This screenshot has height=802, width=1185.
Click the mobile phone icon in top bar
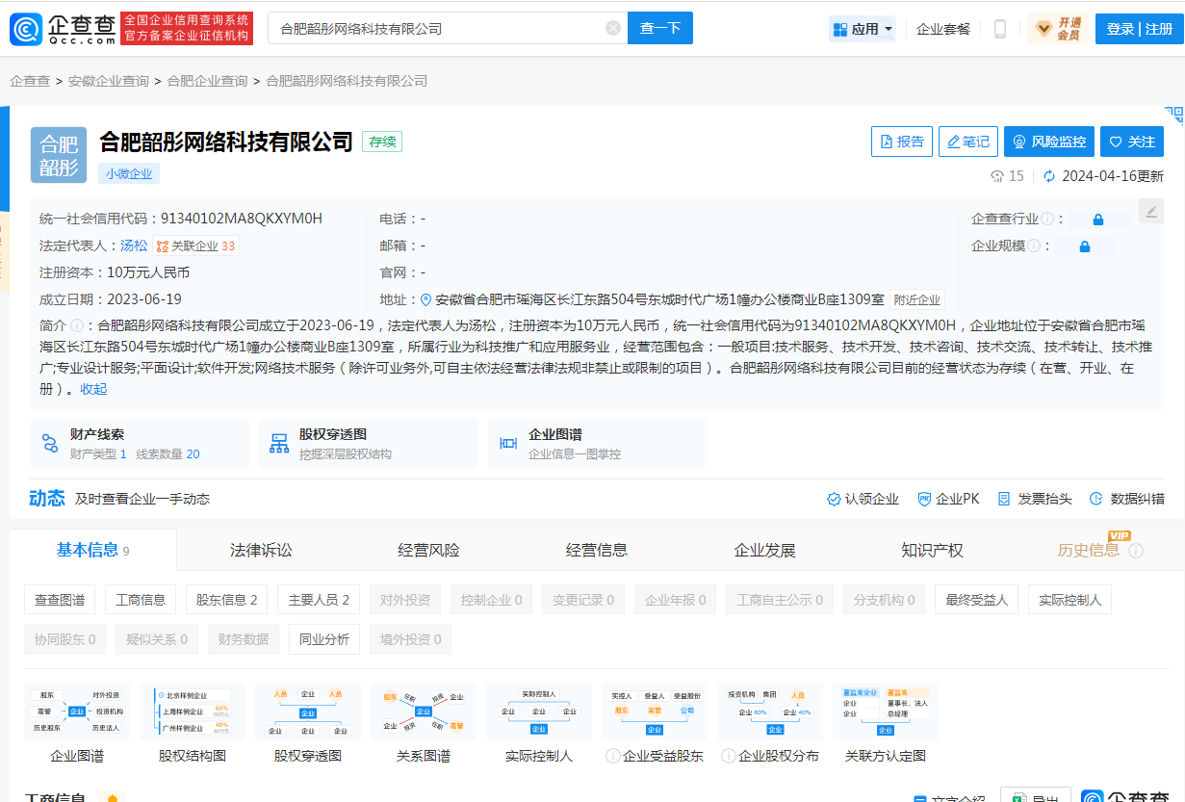(x=999, y=28)
